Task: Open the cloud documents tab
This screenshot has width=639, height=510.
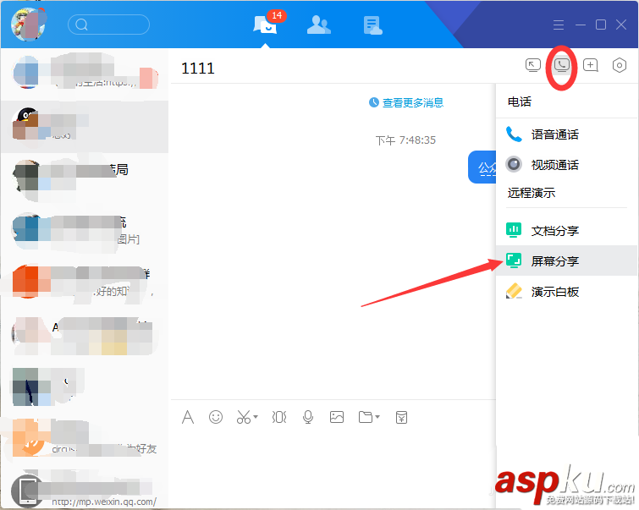Action: pos(372,25)
